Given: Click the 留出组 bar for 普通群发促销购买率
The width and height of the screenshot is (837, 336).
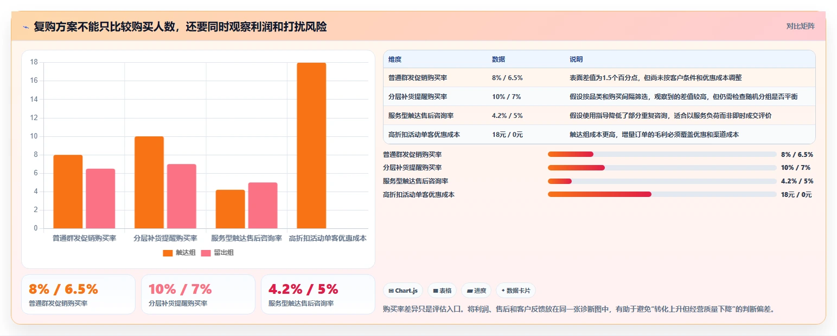Looking at the screenshot, I should pyautogui.click(x=100, y=199).
